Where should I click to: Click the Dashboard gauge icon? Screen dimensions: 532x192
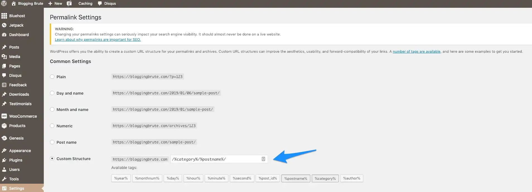[4, 35]
